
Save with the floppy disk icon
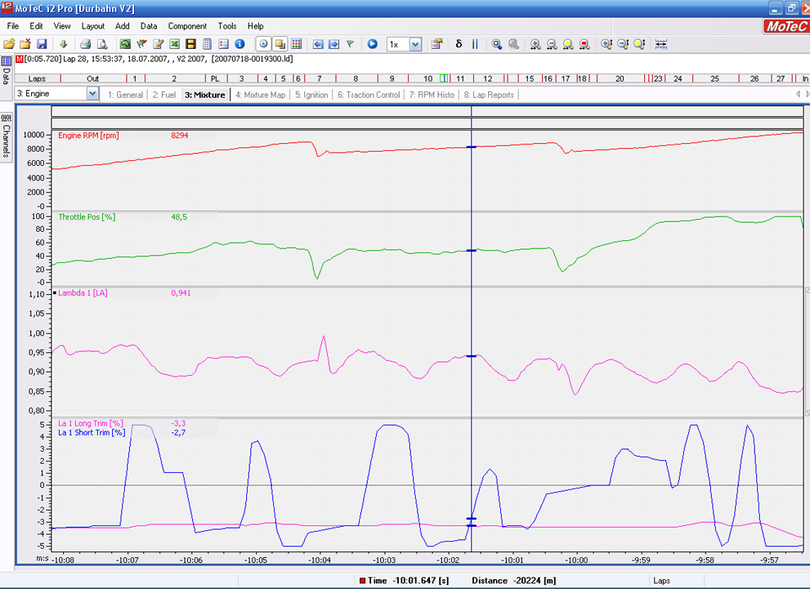[x=42, y=44]
